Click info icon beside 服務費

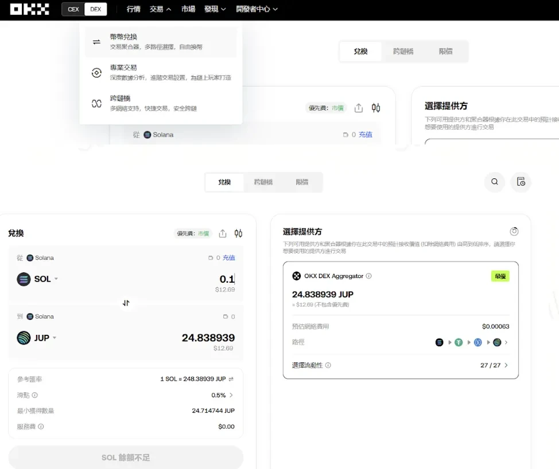pyautogui.click(x=41, y=427)
